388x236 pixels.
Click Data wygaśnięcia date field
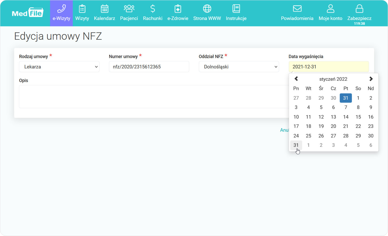pos(329,67)
